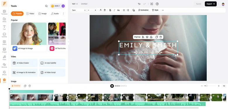The height and width of the screenshot is (109, 228).
Task: Open the Images sidebar panel
Action: (4, 50)
